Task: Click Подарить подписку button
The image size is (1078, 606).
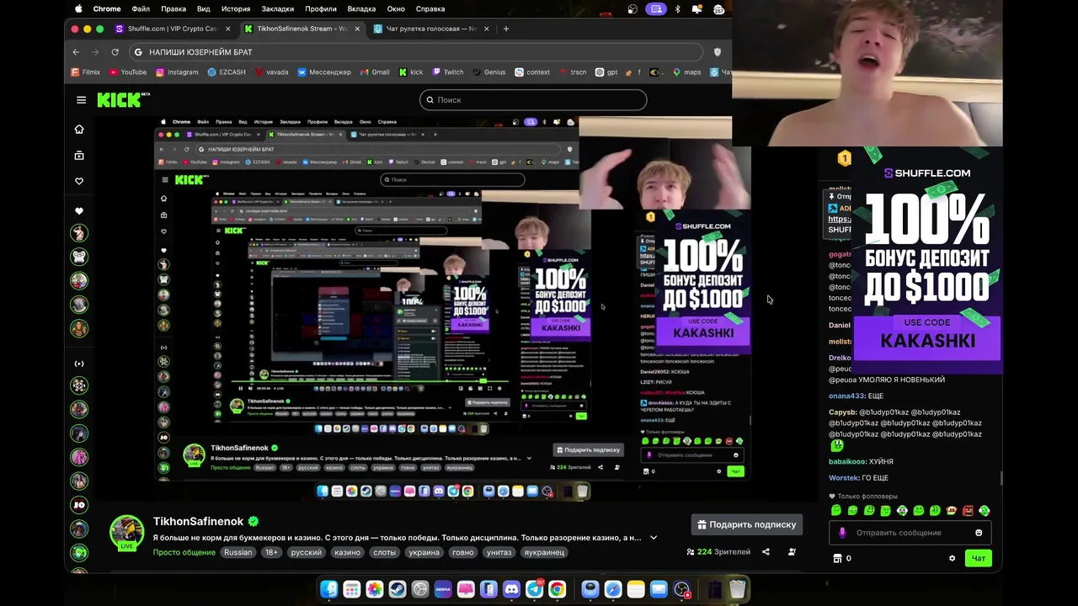Action: [747, 524]
